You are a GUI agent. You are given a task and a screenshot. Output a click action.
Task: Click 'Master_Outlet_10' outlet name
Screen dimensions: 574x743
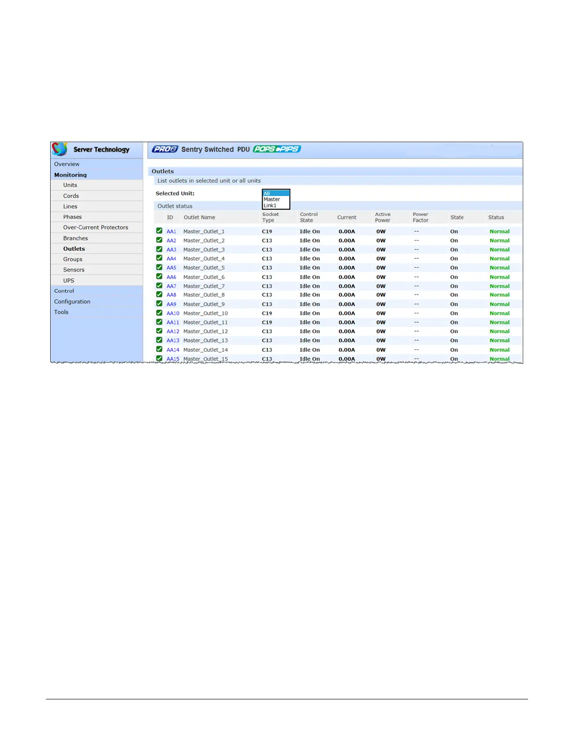pyautogui.click(x=205, y=313)
